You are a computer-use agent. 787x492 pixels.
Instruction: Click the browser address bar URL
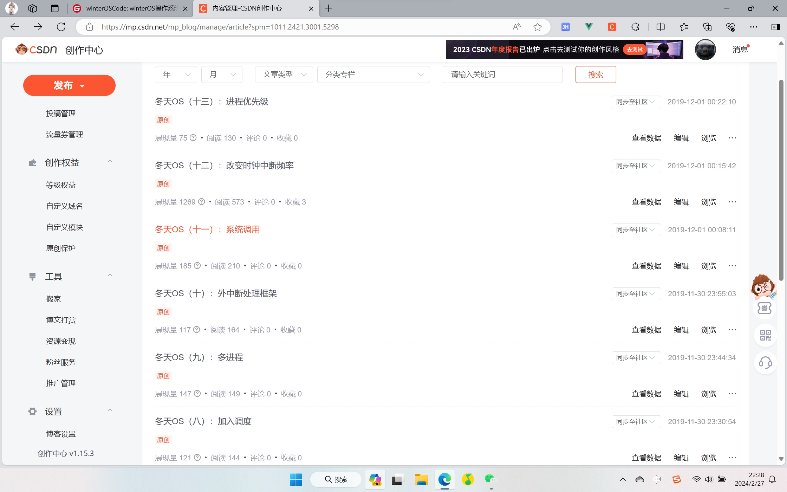click(220, 27)
